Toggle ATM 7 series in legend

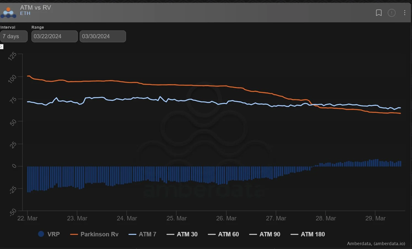(x=142, y=234)
